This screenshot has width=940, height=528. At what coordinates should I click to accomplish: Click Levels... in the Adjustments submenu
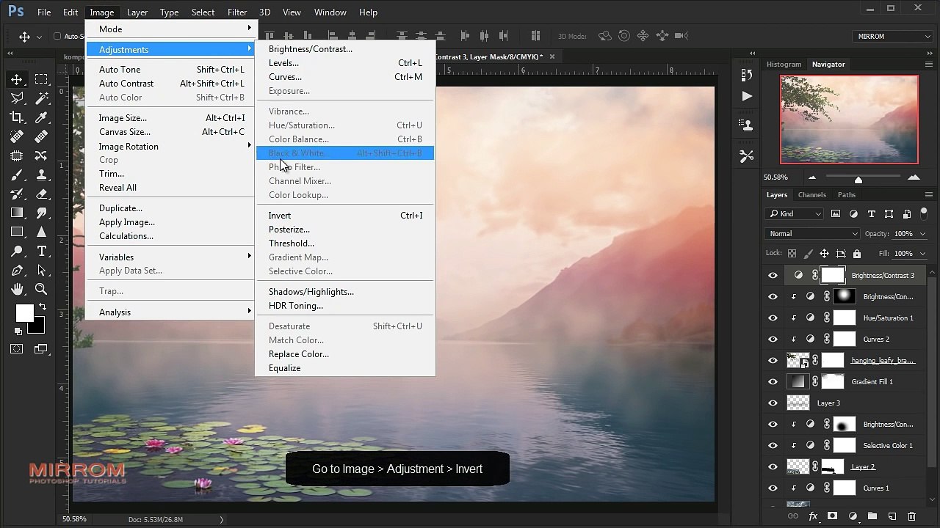pyautogui.click(x=283, y=63)
